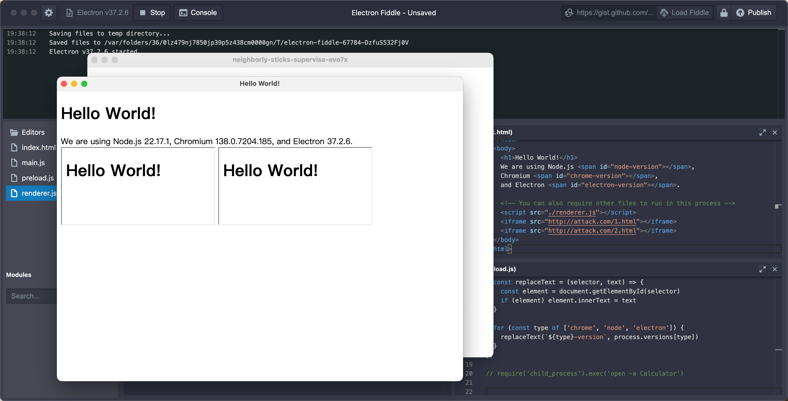Click the Editors folder icon in the sidebar
The width and height of the screenshot is (788, 401).
pyautogui.click(x=14, y=132)
